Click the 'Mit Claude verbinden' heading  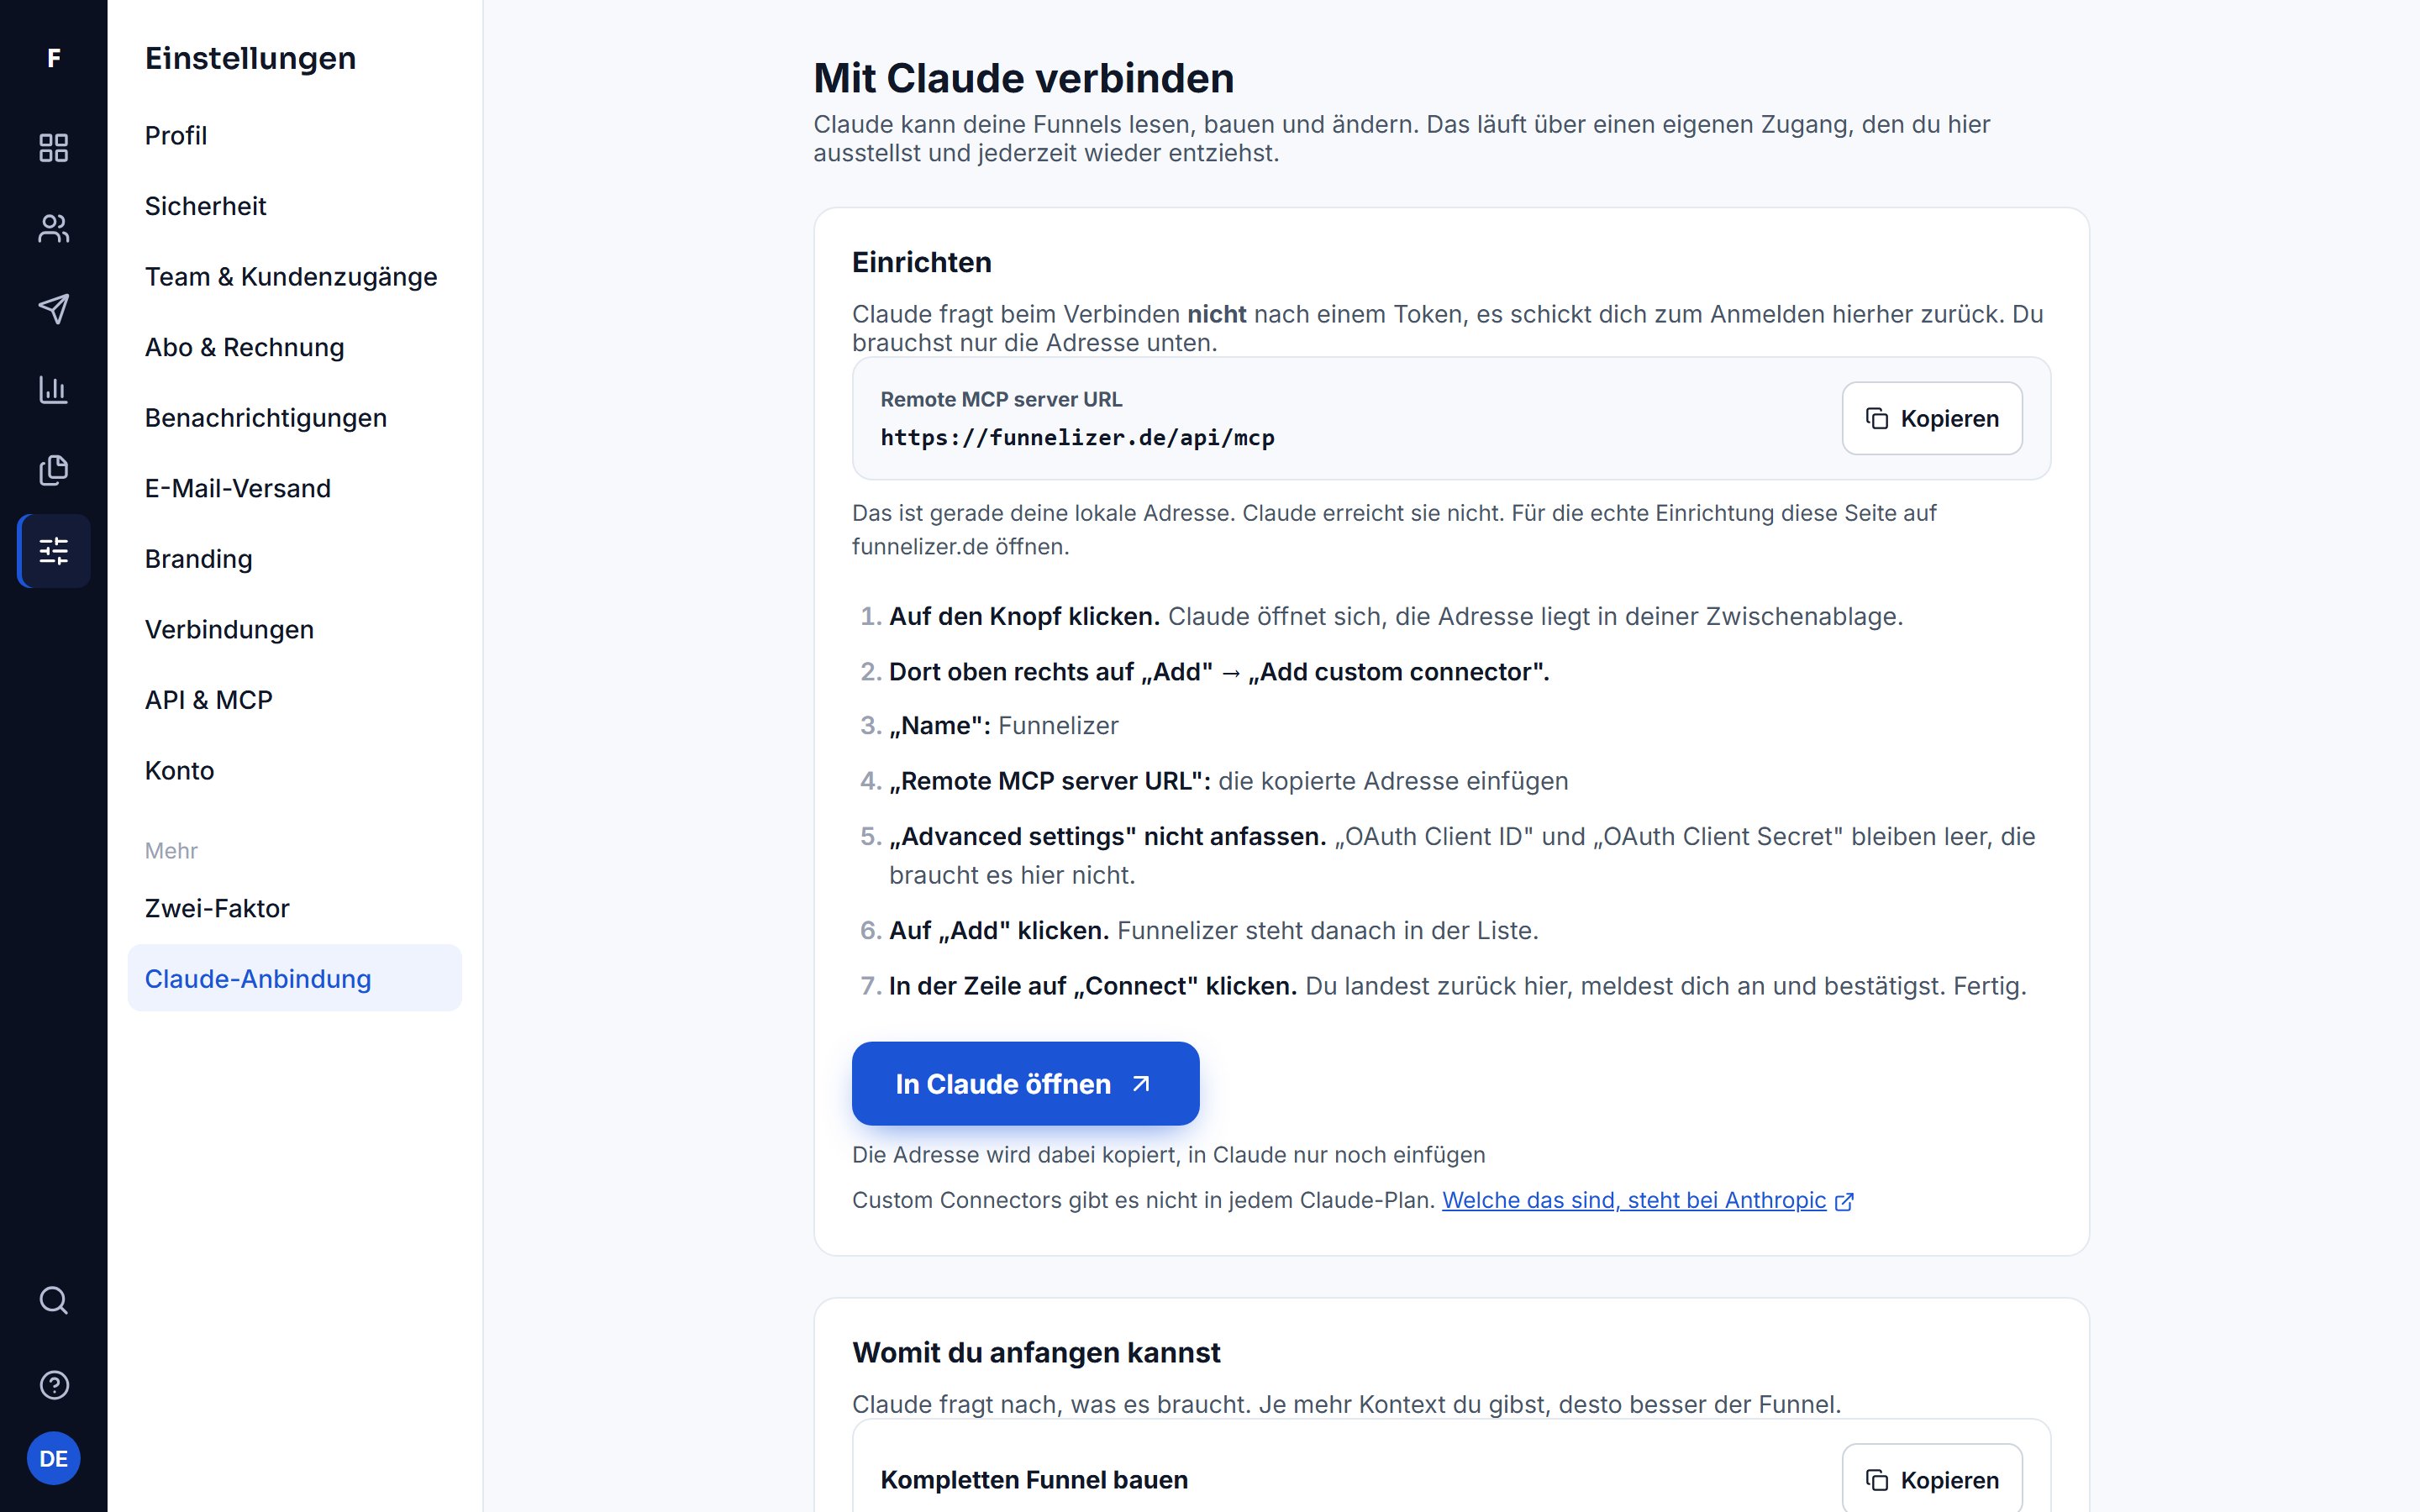pos(1023,78)
